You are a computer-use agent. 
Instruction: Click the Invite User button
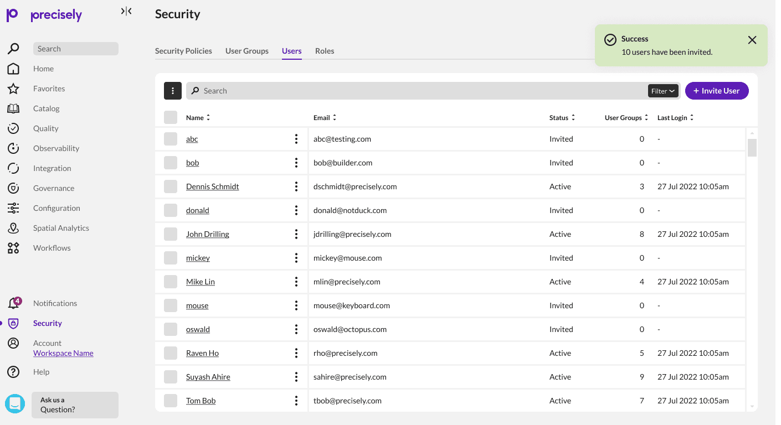717,91
